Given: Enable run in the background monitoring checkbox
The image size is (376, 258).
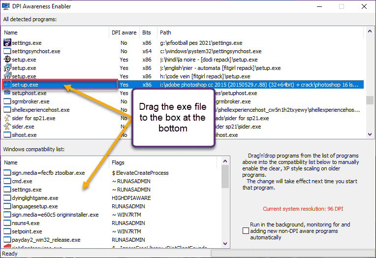Looking at the screenshot, I should coord(246,230).
